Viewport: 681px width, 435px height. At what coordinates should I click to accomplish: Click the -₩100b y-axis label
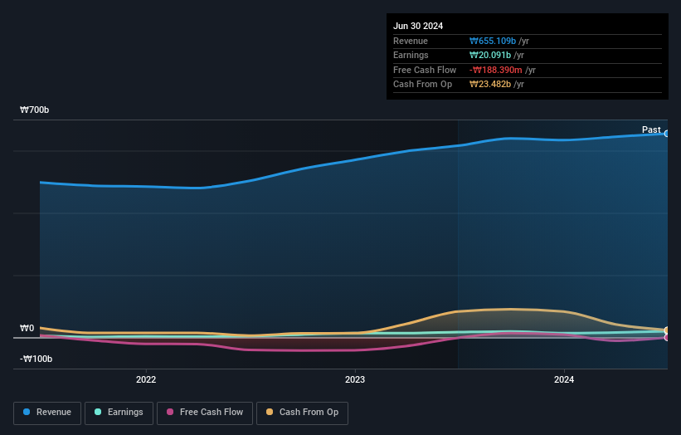pos(36,359)
